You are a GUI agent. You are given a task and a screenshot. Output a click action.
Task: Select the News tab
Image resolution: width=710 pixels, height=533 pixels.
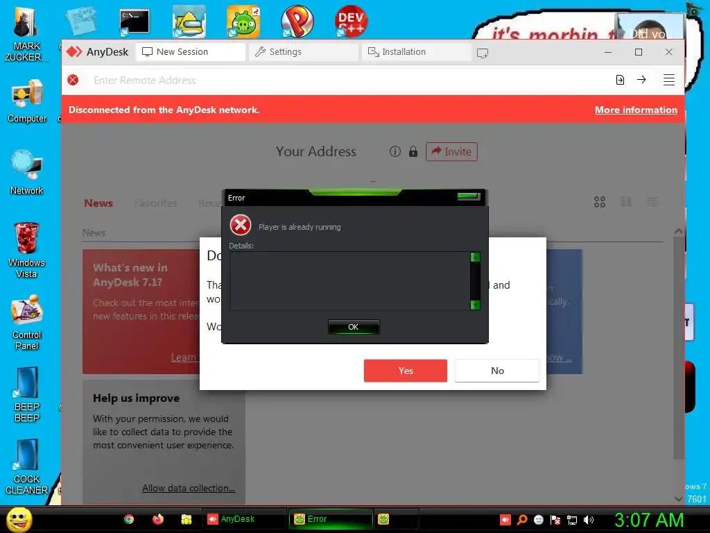pyautogui.click(x=98, y=203)
